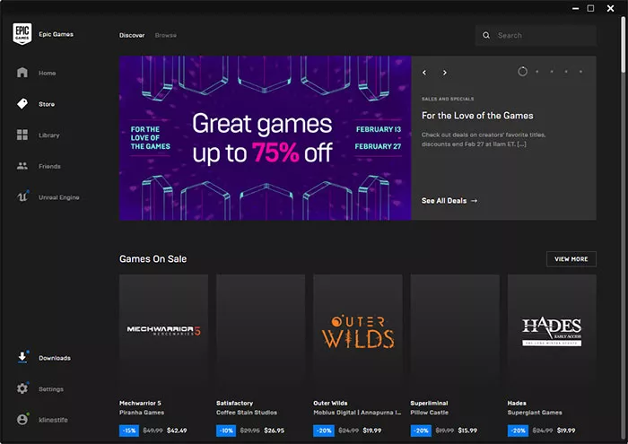
Task: Open the klinestife account profile icon
Action: tap(22, 419)
